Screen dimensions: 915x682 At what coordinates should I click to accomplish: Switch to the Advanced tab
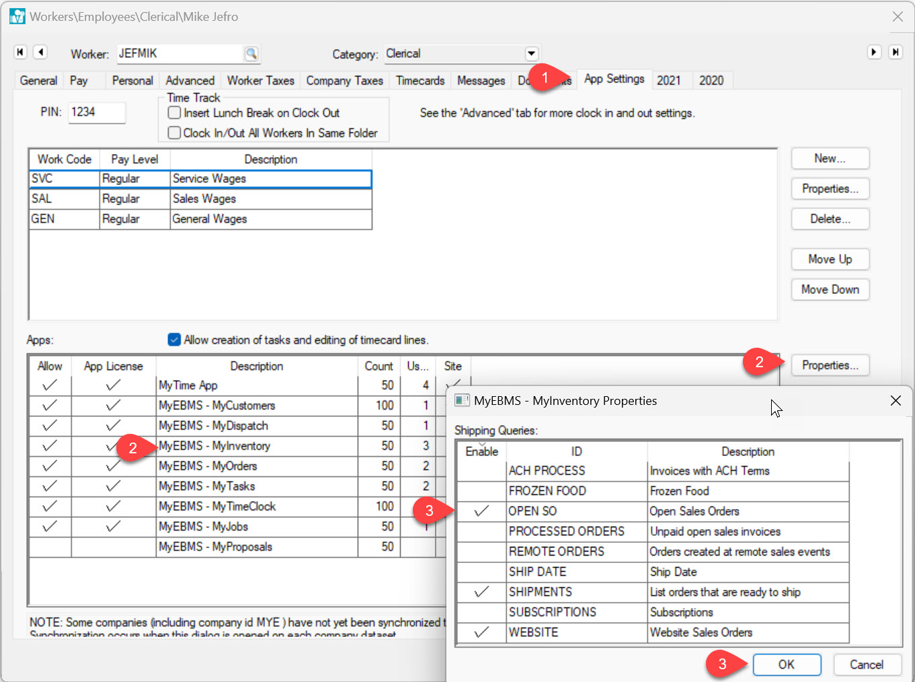pos(190,80)
